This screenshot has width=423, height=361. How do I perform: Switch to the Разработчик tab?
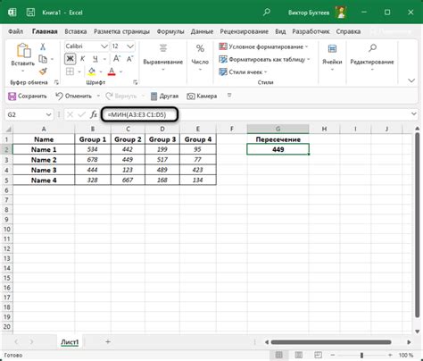tap(311, 31)
